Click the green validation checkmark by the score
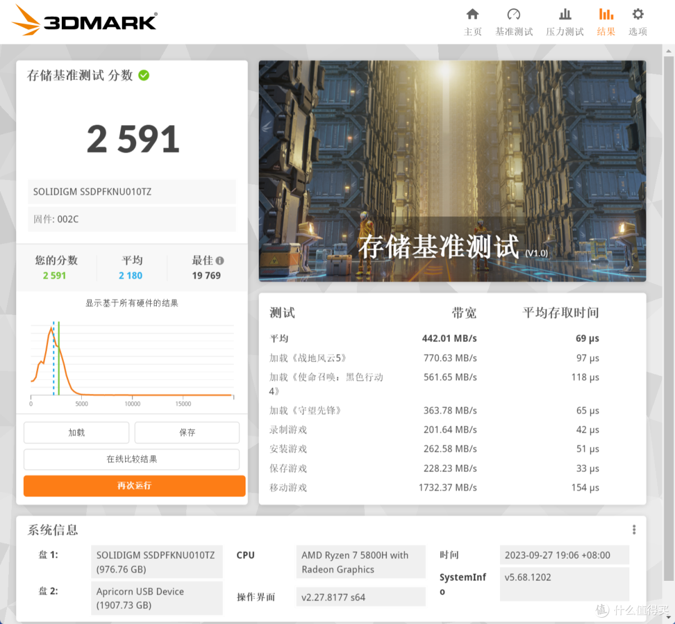The width and height of the screenshot is (675, 624). point(144,76)
